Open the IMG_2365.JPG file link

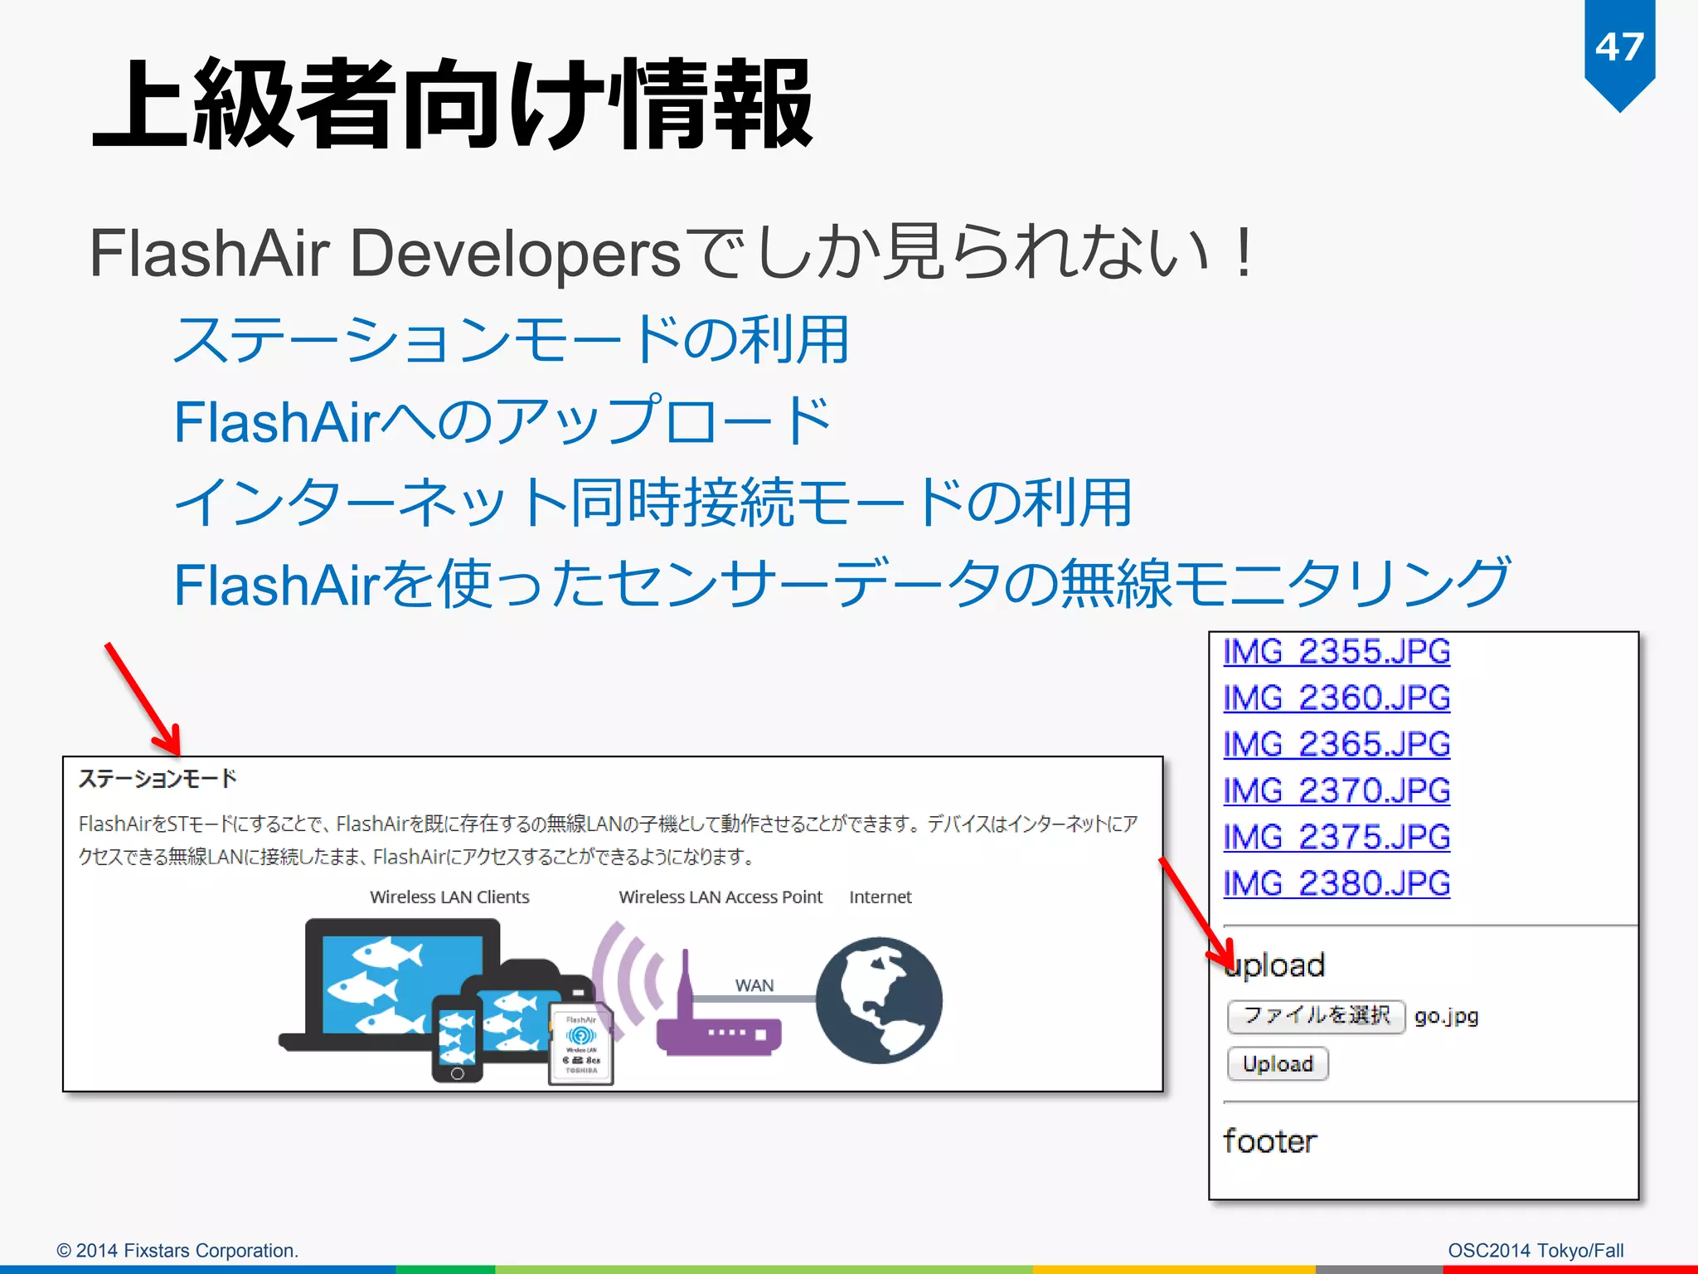click(1337, 744)
